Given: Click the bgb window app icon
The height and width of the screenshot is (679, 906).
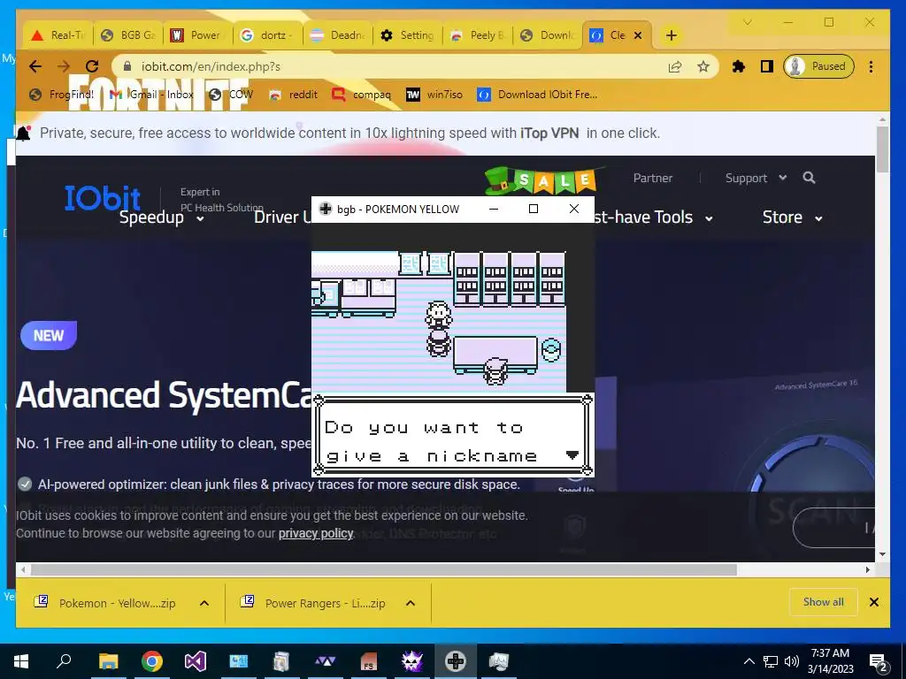Looking at the screenshot, I should coord(326,209).
